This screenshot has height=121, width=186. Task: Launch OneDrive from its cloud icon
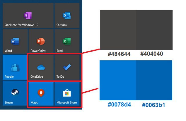(x=41, y=67)
